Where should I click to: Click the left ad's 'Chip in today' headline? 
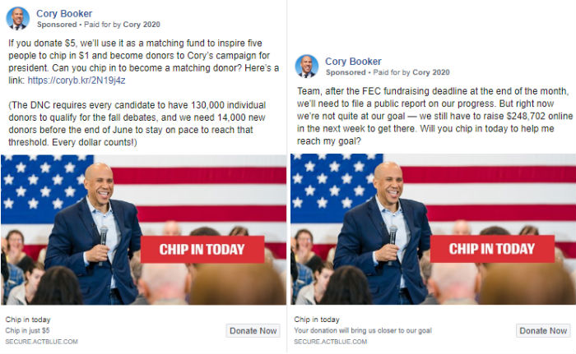(x=28, y=320)
